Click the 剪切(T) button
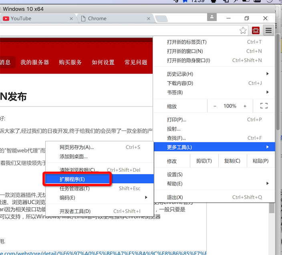282x255 pixels. click(204, 161)
